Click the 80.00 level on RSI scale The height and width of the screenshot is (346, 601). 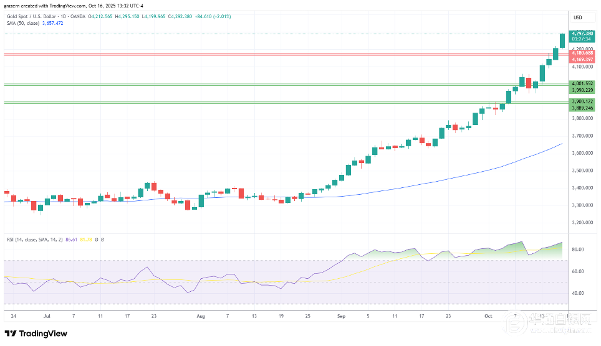(x=577, y=250)
